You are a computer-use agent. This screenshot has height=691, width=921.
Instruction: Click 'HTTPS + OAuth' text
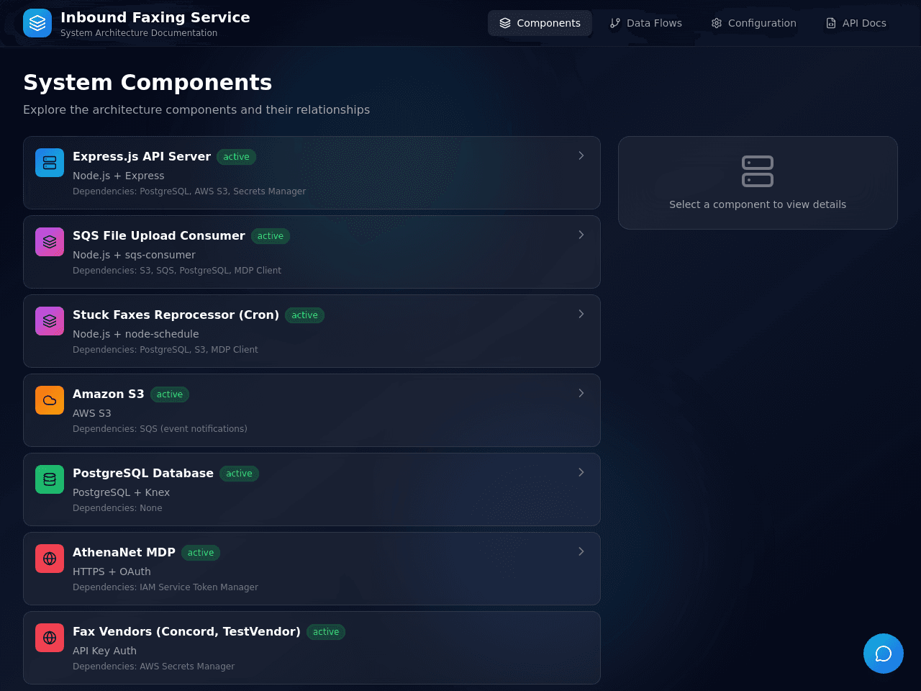(x=112, y=572)
